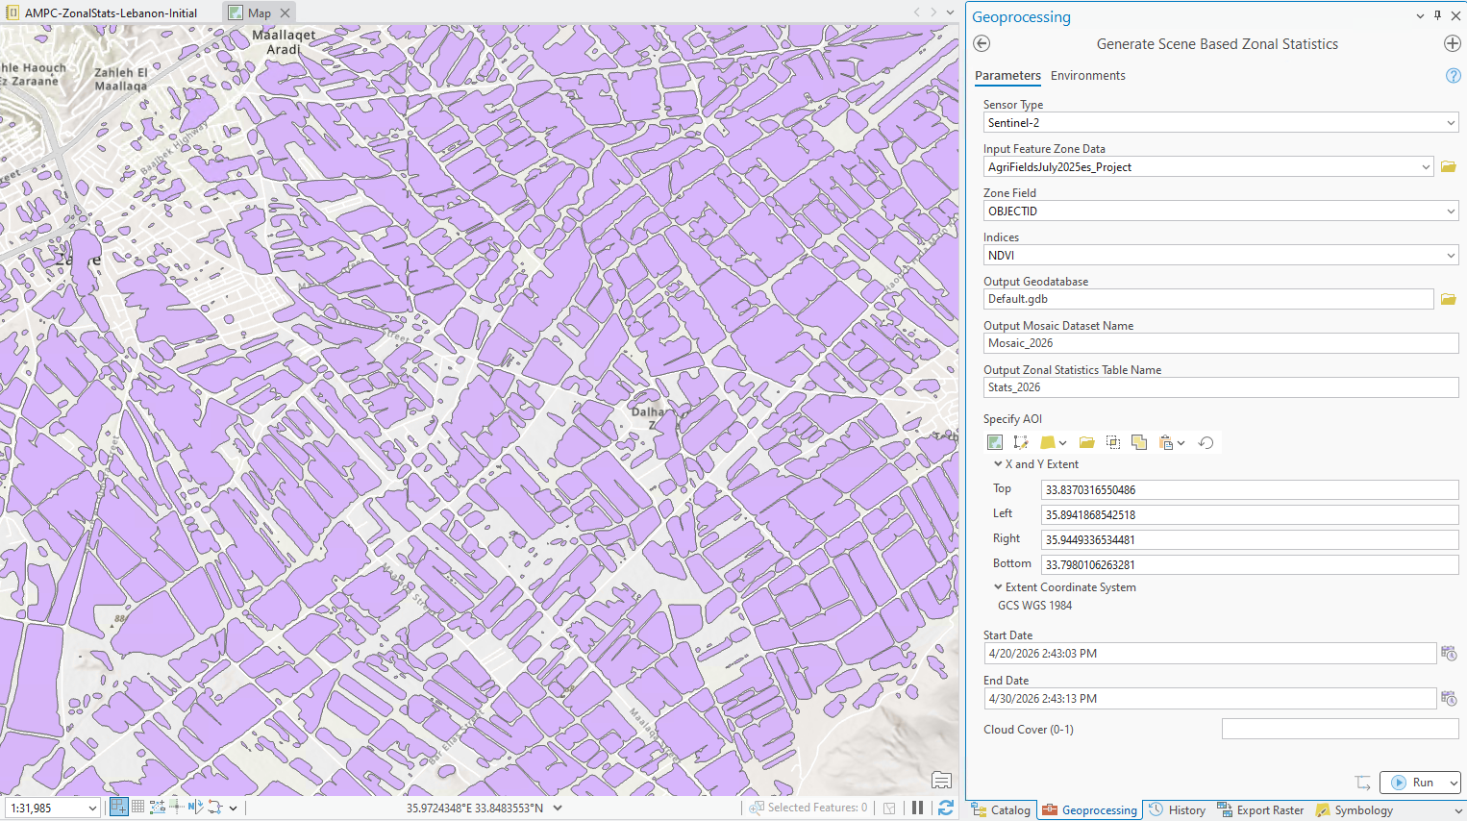The height and width of the screenshot is (821, 1467).
Task: Open the Run button dropdown arrow
Action: click(1454, 783)
